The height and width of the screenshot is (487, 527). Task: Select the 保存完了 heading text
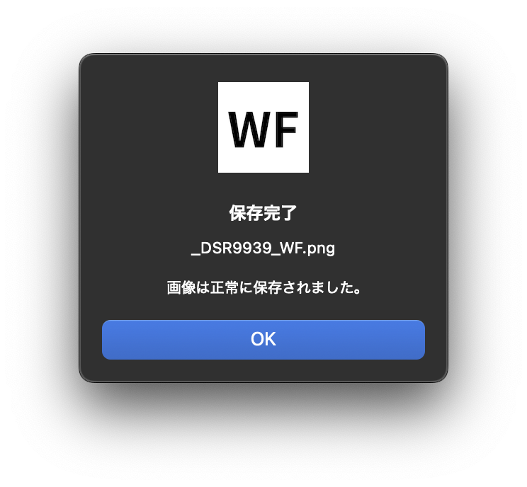pos(263,213)
